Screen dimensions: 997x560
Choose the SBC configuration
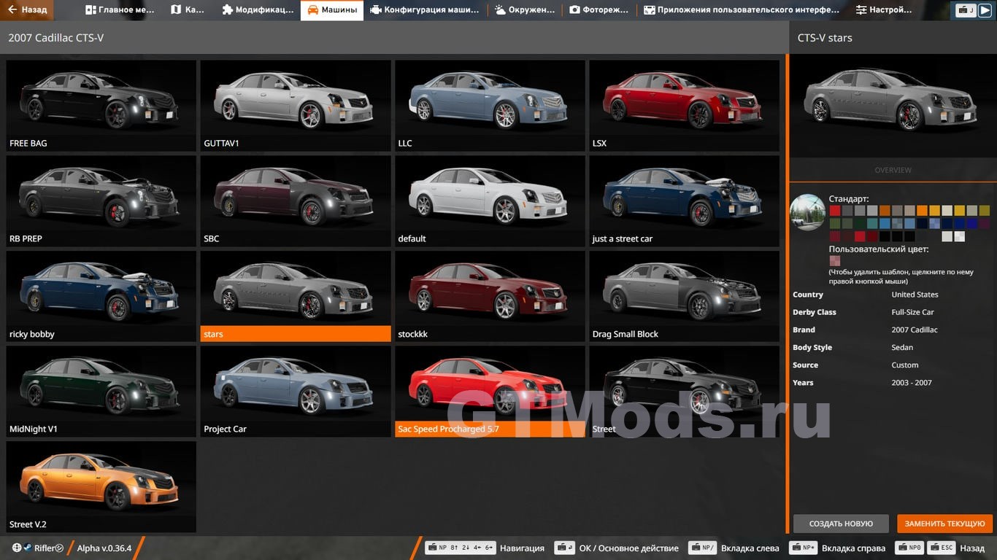(296, 201)
